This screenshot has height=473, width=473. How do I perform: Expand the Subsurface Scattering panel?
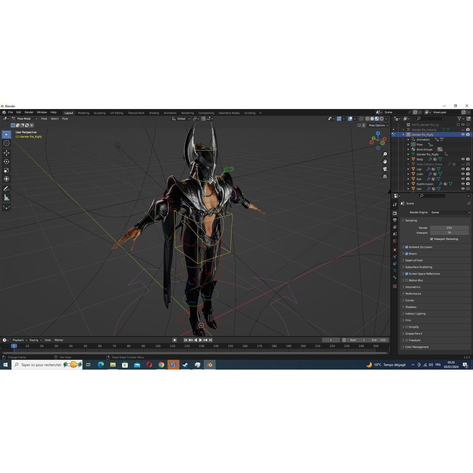[403, 267]
